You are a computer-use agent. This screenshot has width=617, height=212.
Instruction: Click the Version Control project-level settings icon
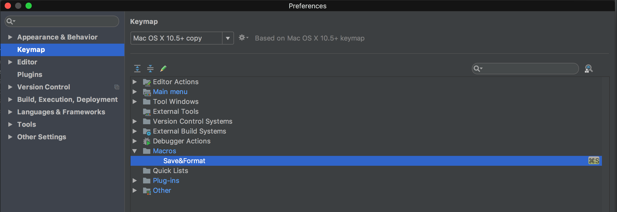[117, 87]
